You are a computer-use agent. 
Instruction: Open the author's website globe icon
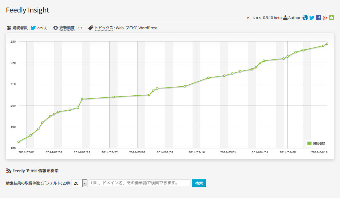[305, 18]
